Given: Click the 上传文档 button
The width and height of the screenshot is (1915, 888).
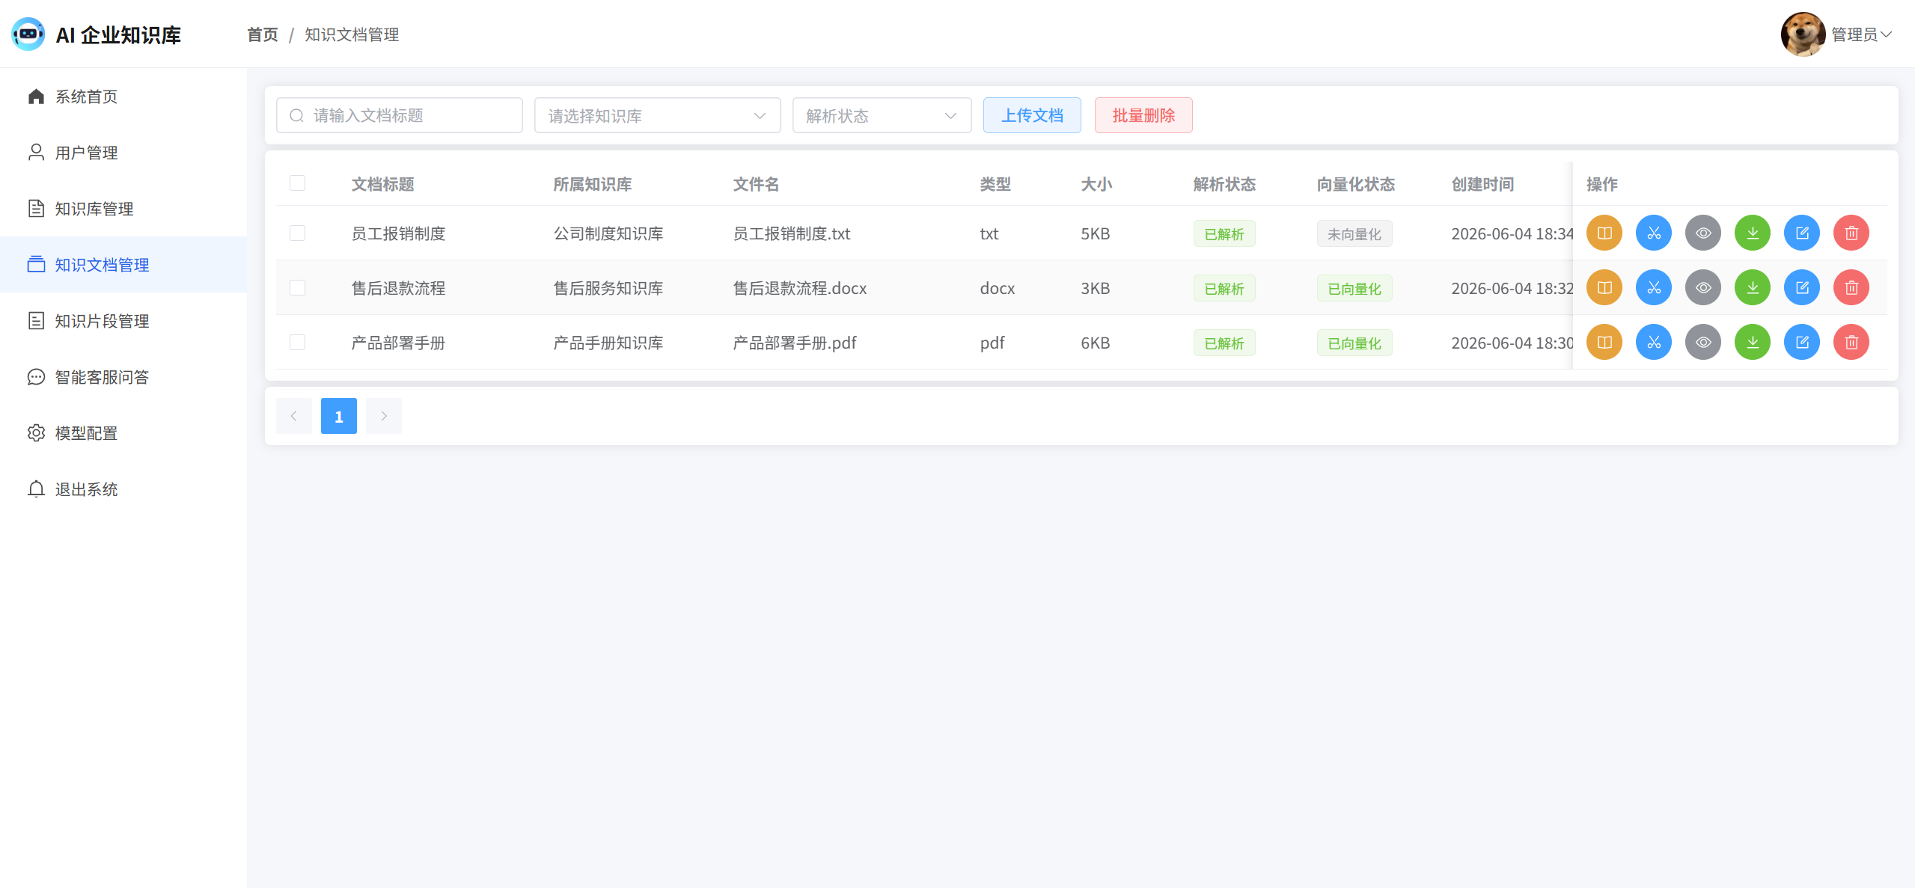Looking at the screenshot, I should (1032, 115).
